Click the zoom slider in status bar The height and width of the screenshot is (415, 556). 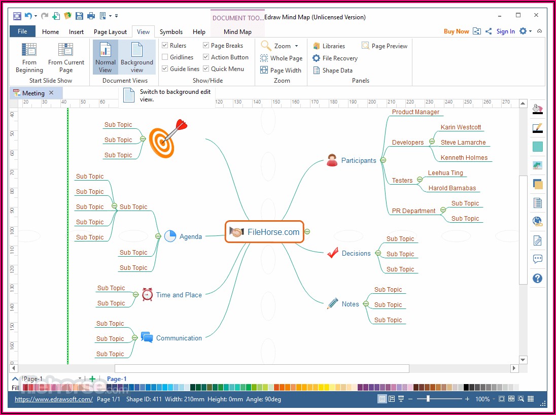(428, 399)
